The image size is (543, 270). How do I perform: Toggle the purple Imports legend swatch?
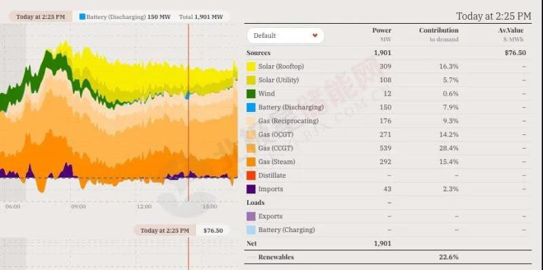(251, 189)
